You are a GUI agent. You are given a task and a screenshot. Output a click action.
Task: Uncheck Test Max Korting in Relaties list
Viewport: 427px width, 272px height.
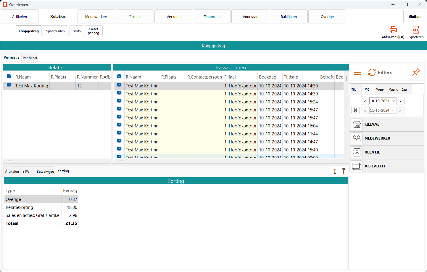(x=9, y=85)
